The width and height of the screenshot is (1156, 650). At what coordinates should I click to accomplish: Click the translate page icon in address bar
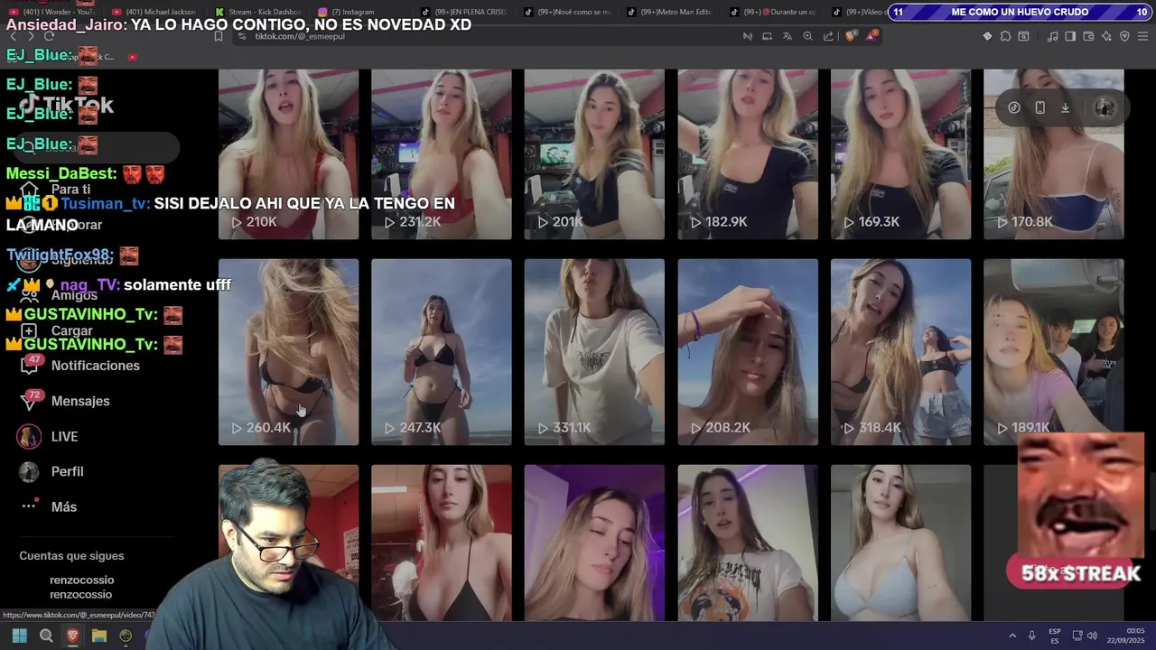[x=788, y=36]
